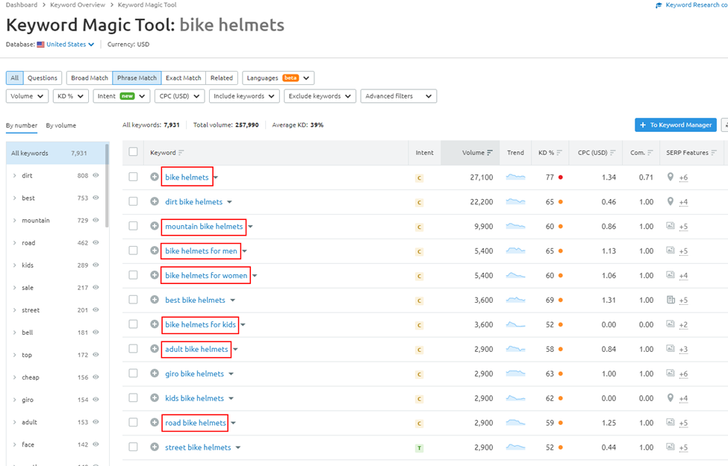Viewport: 728px width, 466px height.
Task: Toggle eye icon for 'giro' group
Action: [x=96, y=399]
